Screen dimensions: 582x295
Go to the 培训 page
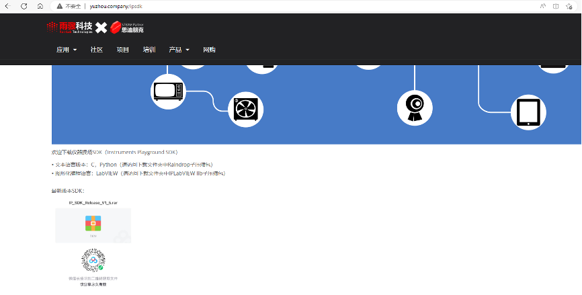149,50
